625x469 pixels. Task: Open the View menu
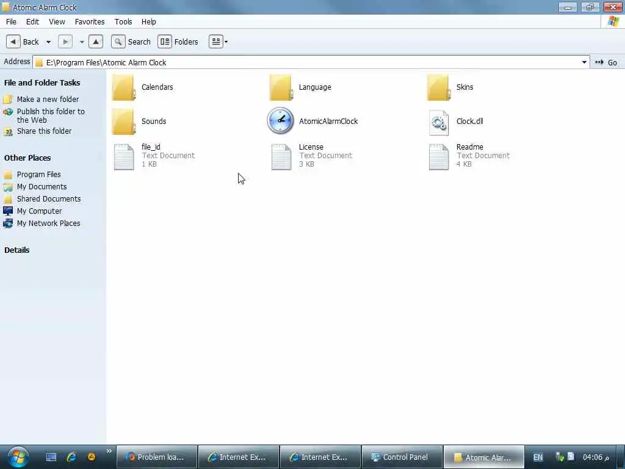(57, 21)
